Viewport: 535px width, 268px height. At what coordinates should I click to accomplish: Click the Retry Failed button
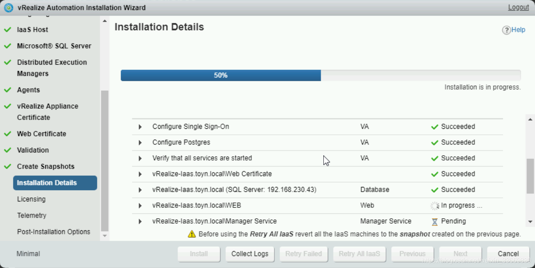point(304,254)
